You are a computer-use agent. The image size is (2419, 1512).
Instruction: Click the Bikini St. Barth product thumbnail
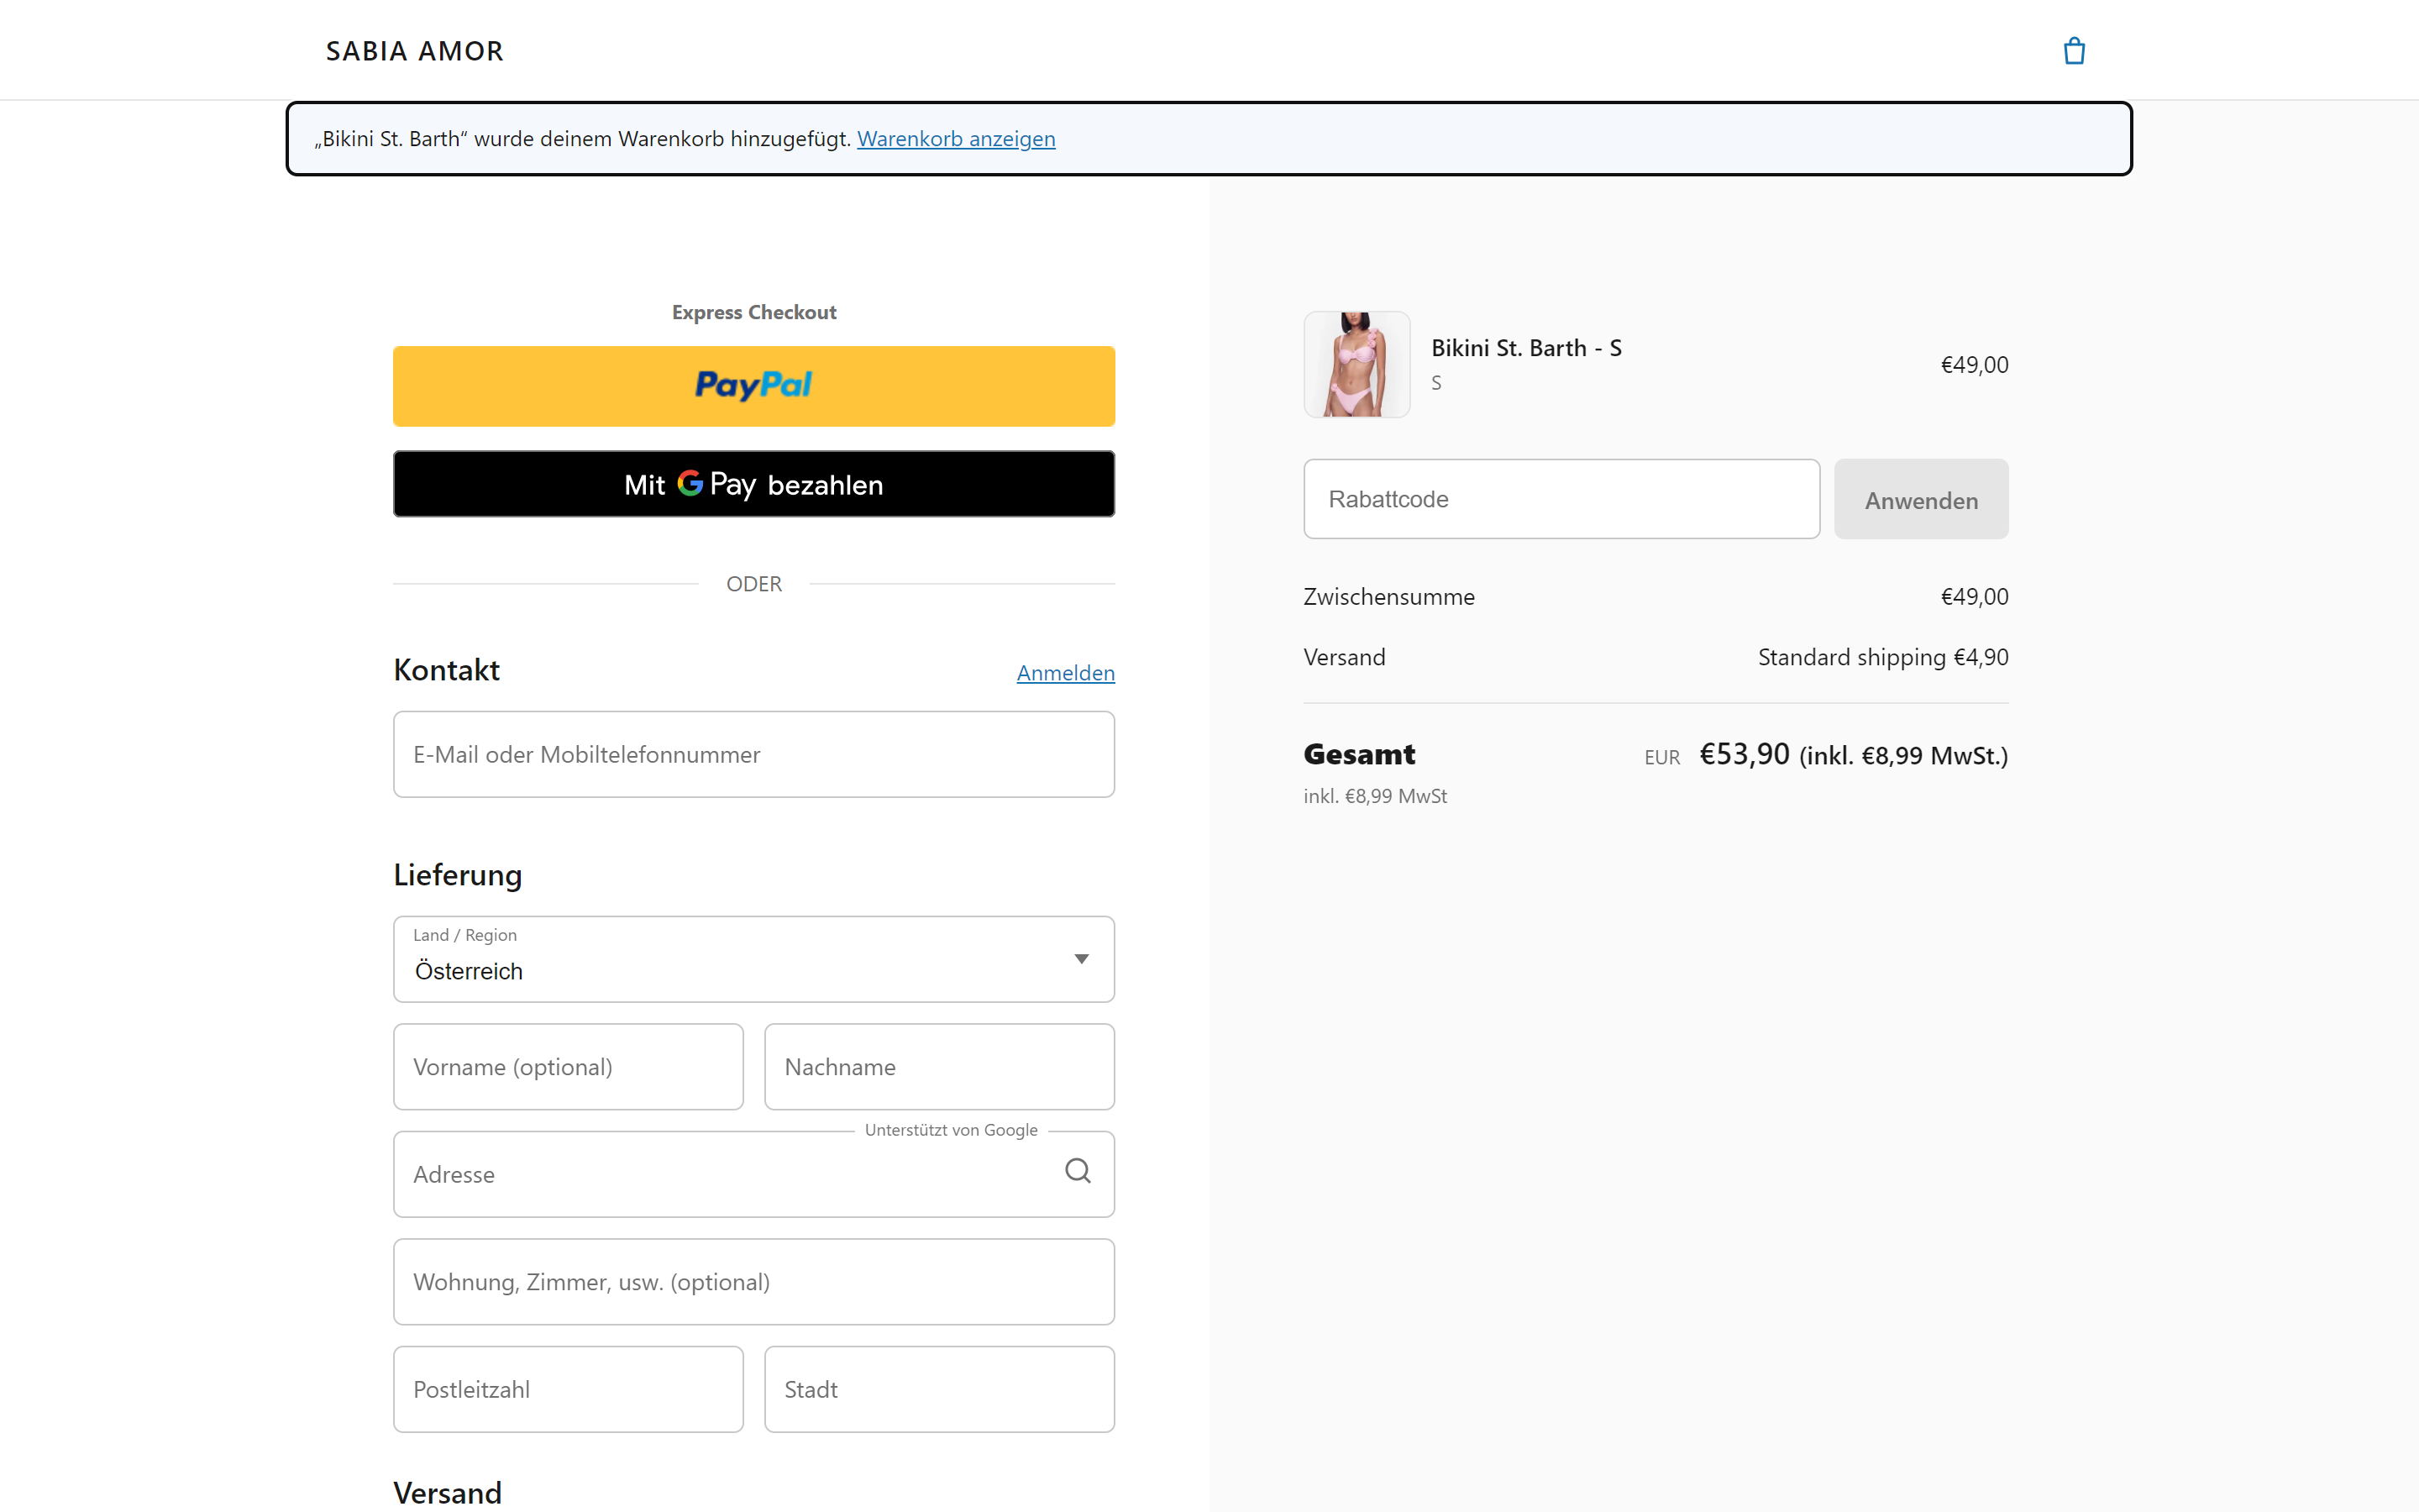[1356, 364]
